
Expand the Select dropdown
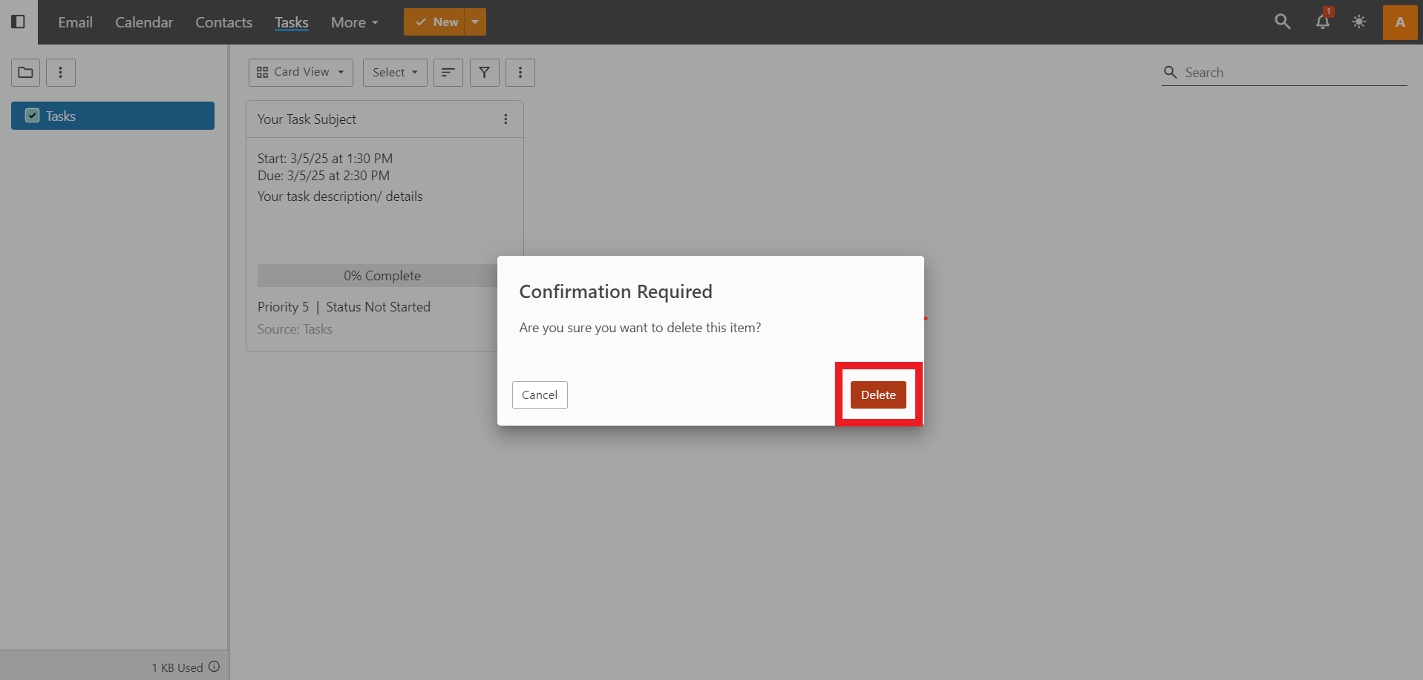(395, 73)
